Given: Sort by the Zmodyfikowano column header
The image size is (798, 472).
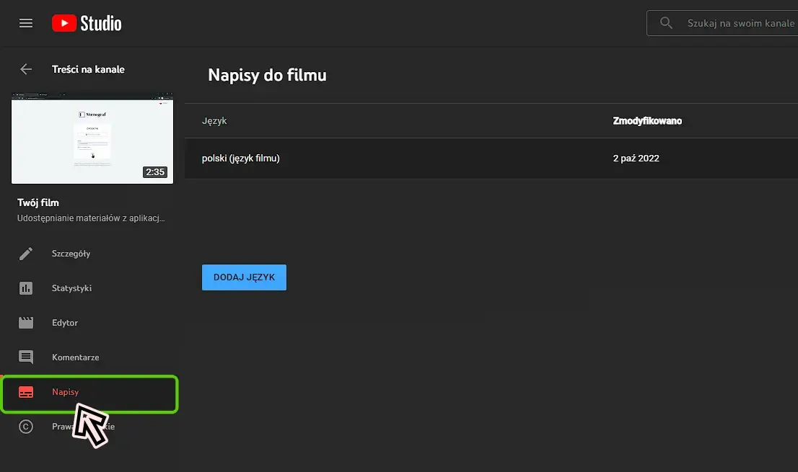Looking at the screenshot, I should point(647,121).
